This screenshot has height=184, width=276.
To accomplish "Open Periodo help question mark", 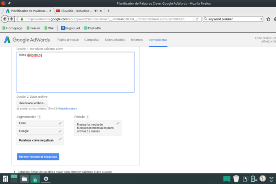I will point(88,117).
